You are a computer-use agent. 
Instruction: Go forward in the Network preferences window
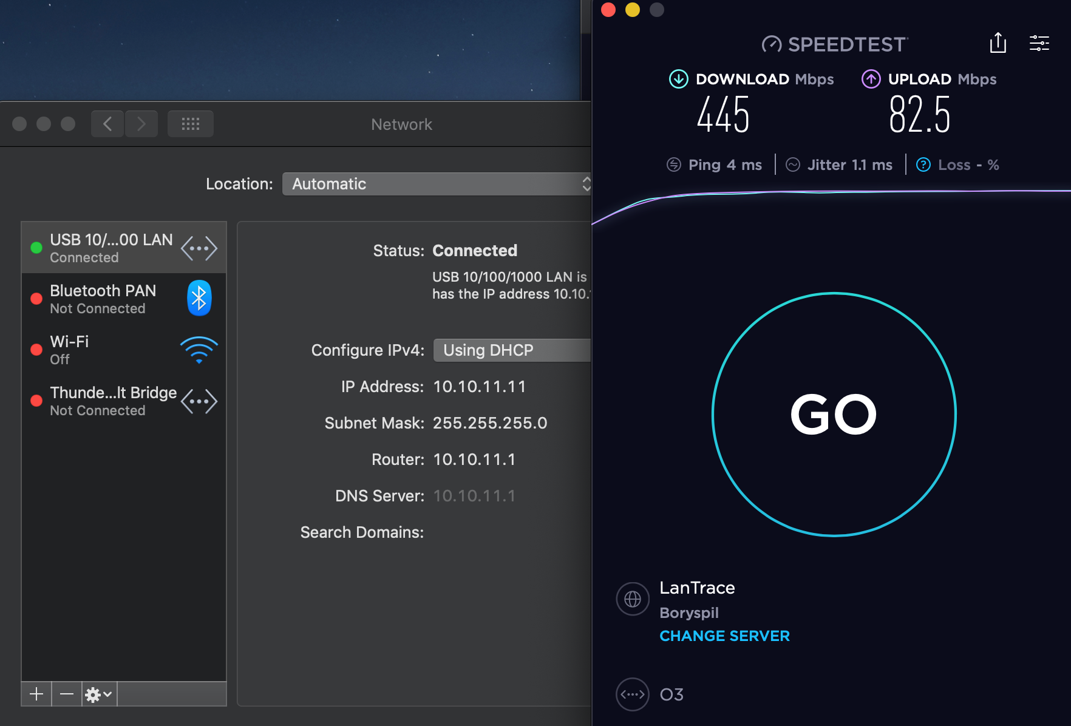click(x=141, y=124)
